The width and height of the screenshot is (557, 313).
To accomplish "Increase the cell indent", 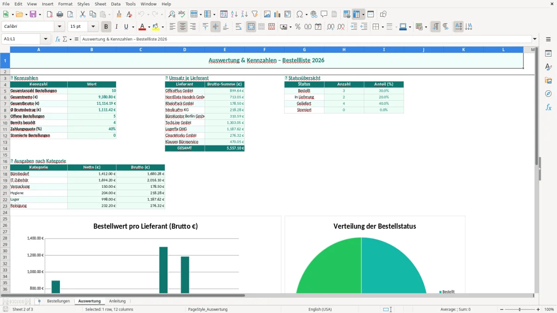I will pos(354,27).
